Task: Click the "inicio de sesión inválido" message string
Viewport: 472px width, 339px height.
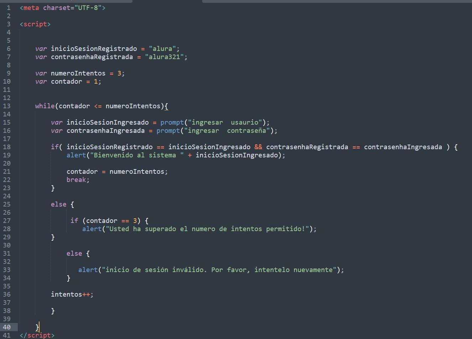Action: tap(219, 270)
